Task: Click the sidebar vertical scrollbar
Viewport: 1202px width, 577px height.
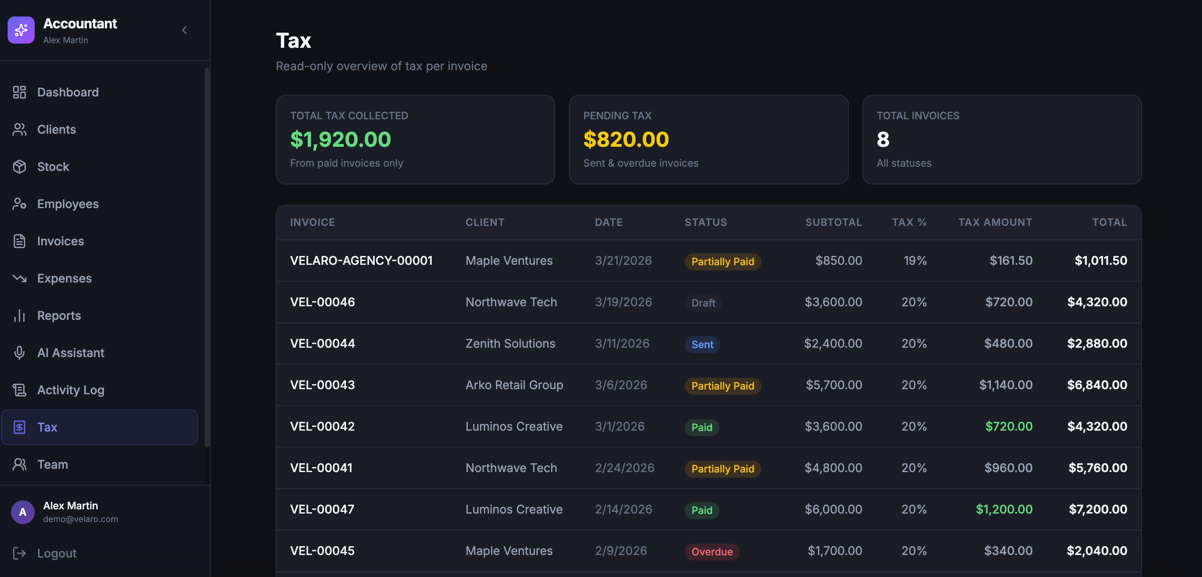Action: (x=207, y=257)
